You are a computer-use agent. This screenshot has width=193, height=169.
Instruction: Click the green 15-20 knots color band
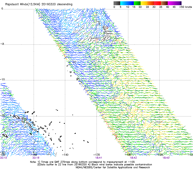(137, 3)
